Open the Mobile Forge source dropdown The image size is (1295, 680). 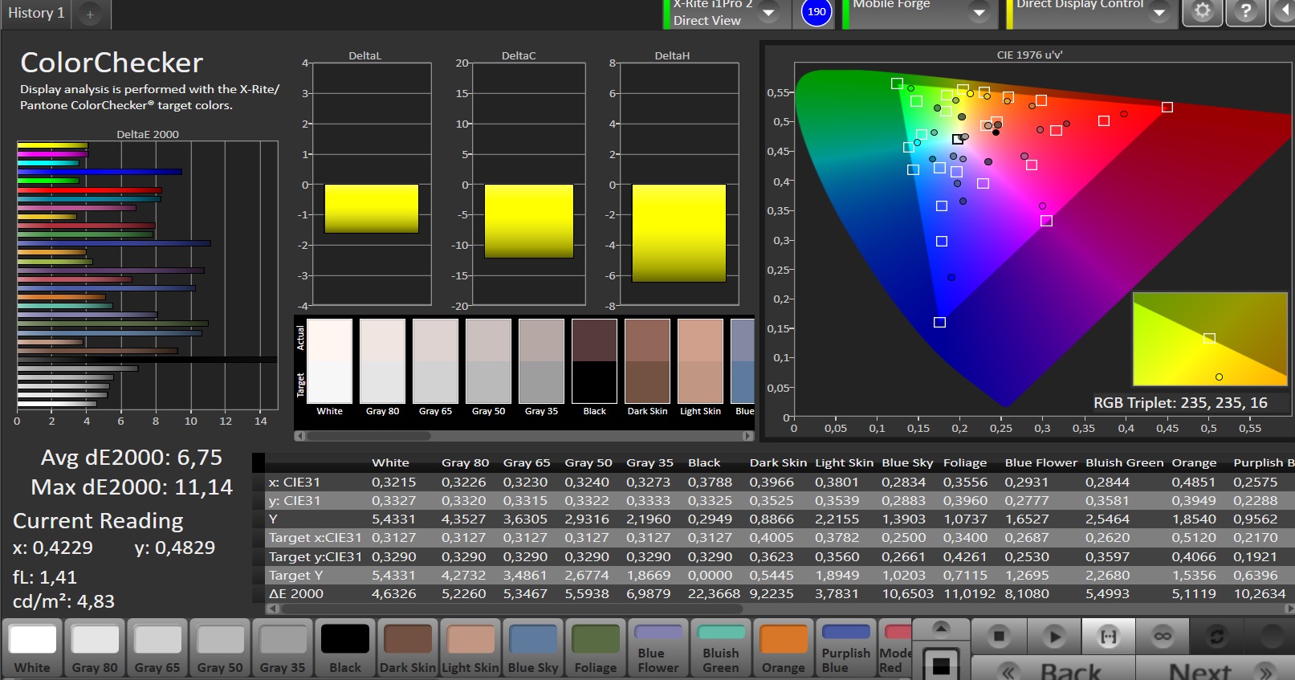[x=979, y=12]
